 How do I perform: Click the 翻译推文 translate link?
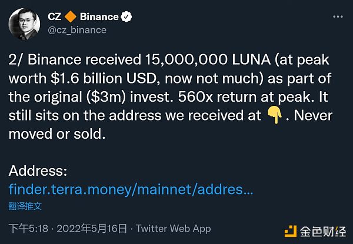[x=25, y=206]
